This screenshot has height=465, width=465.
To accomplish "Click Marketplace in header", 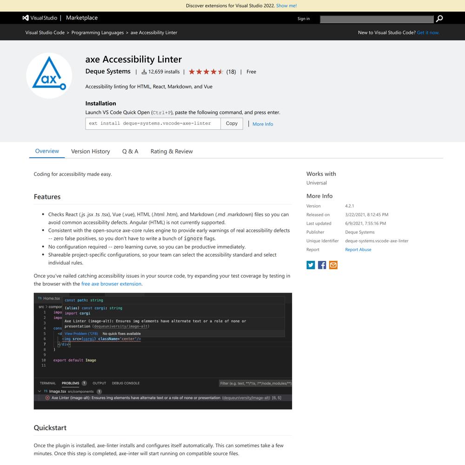I will pos(82,18).
